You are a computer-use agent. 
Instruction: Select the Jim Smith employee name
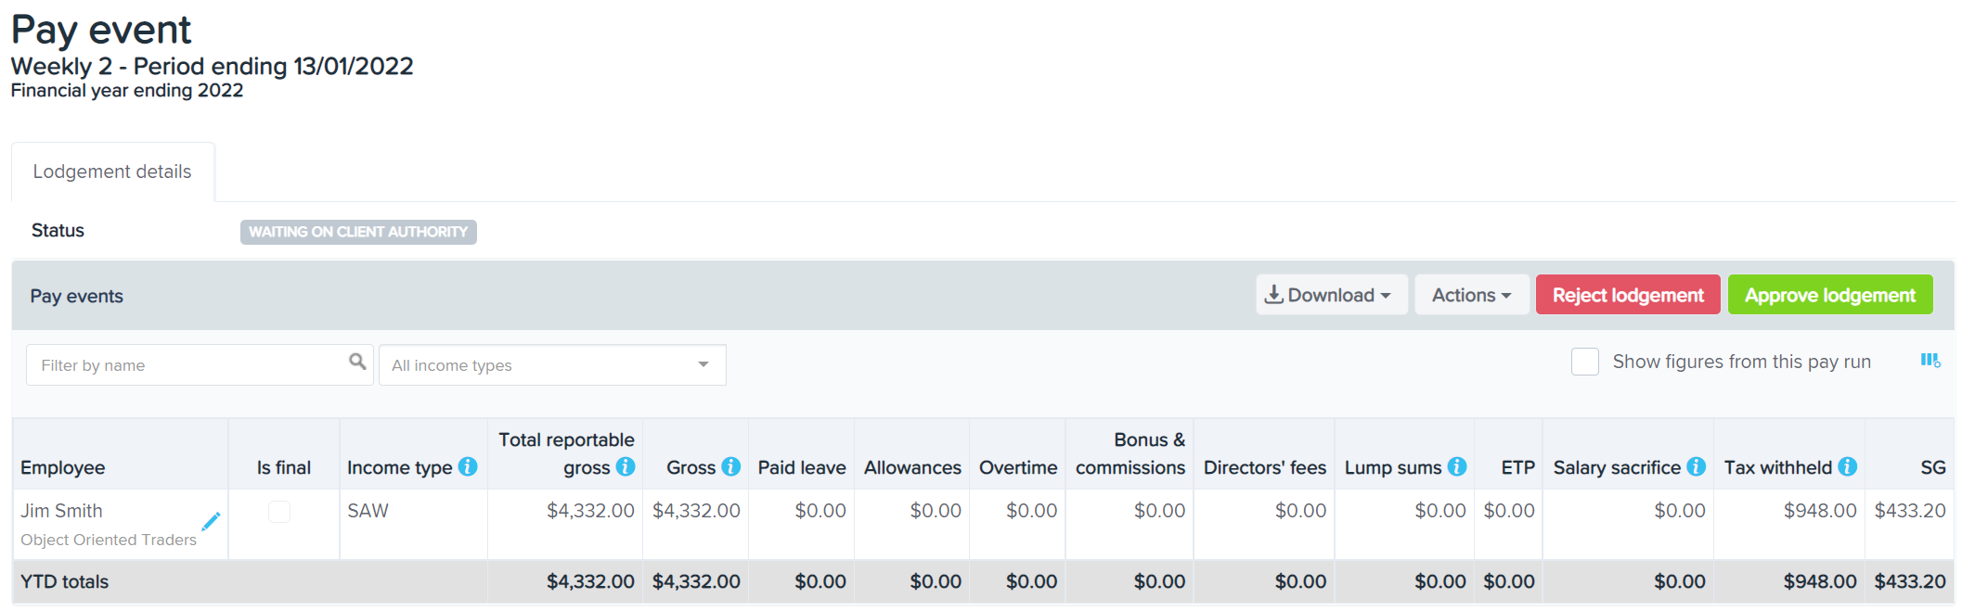62,511
